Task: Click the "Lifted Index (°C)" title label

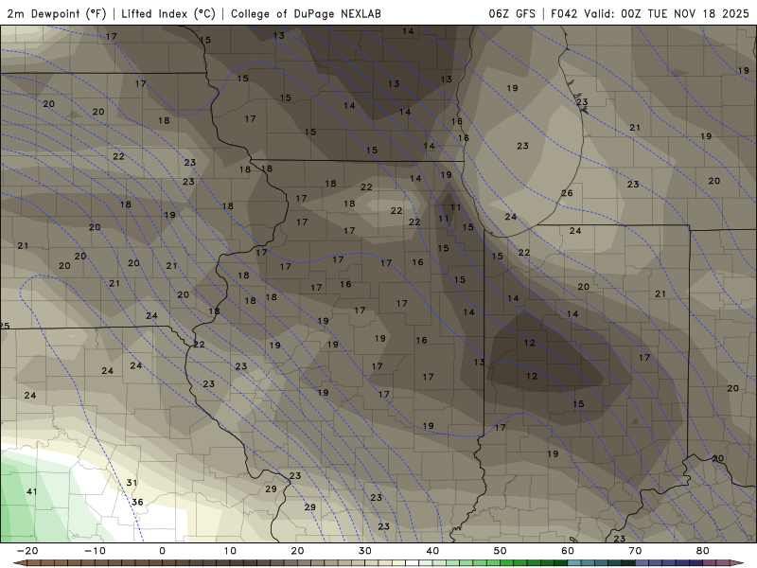Action: (x=168, y=13)
